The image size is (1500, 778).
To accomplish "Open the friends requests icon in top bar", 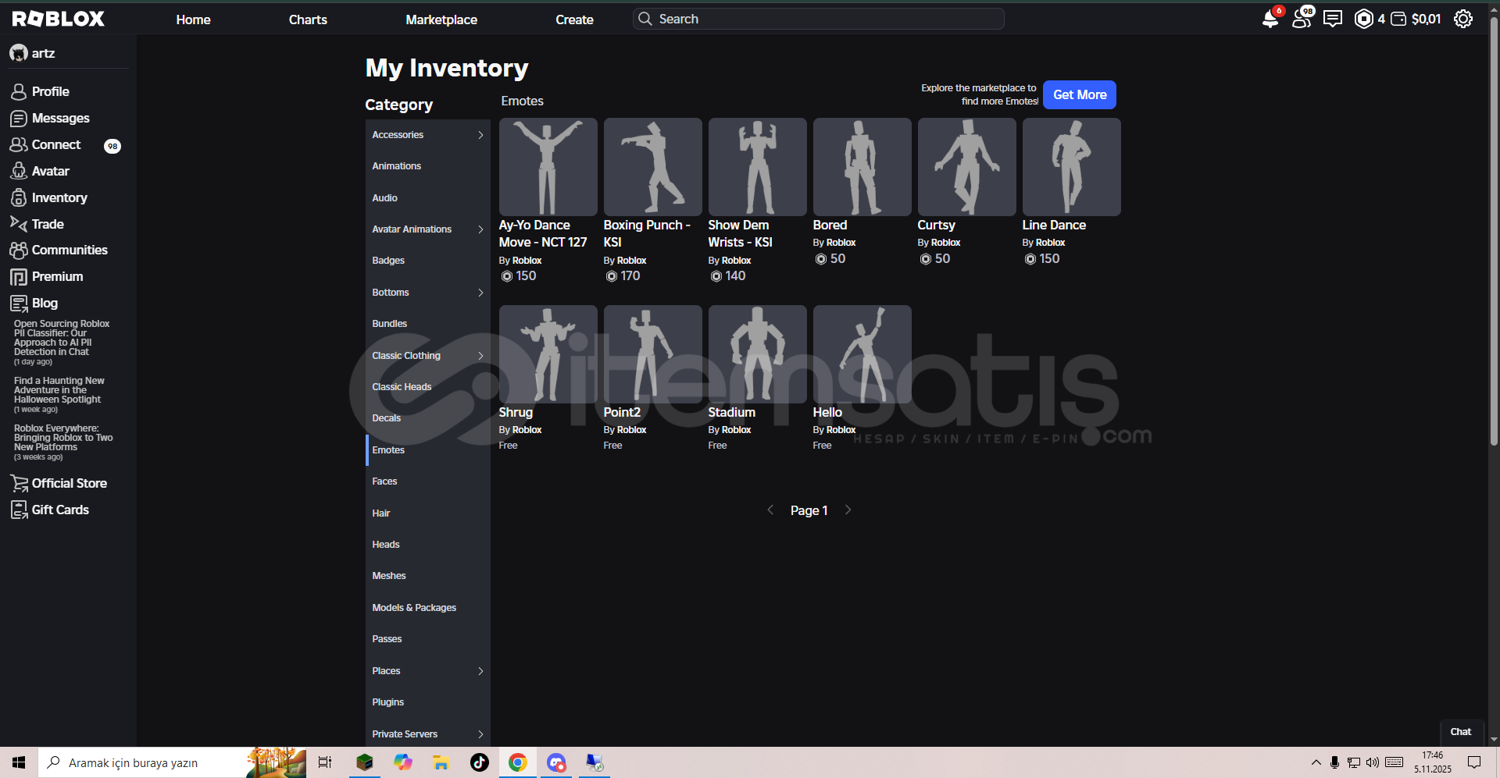I will [1302, 19].
